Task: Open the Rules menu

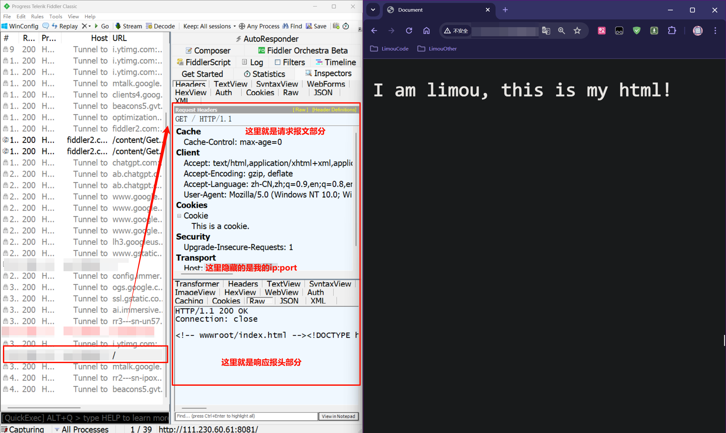Action: point(37,17)
